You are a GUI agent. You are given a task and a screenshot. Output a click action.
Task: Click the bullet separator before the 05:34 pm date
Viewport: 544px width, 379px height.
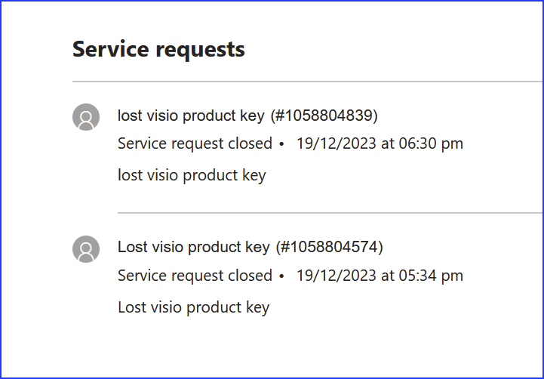[x=281, y=276]
